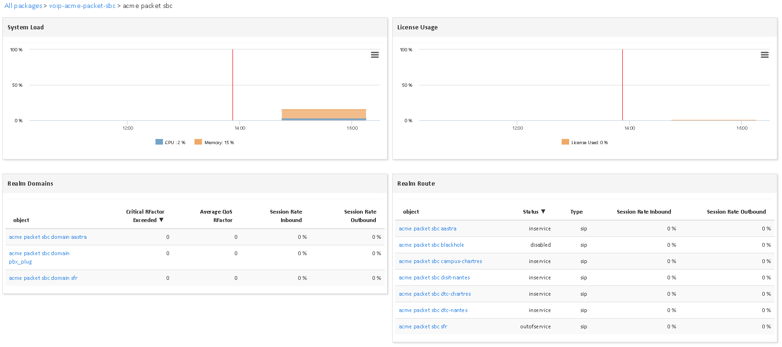Viewport: 782px width, 347px height.
Task: Sort by Critical RFactor Exceeded arrow
Action: tap(161, 220)
